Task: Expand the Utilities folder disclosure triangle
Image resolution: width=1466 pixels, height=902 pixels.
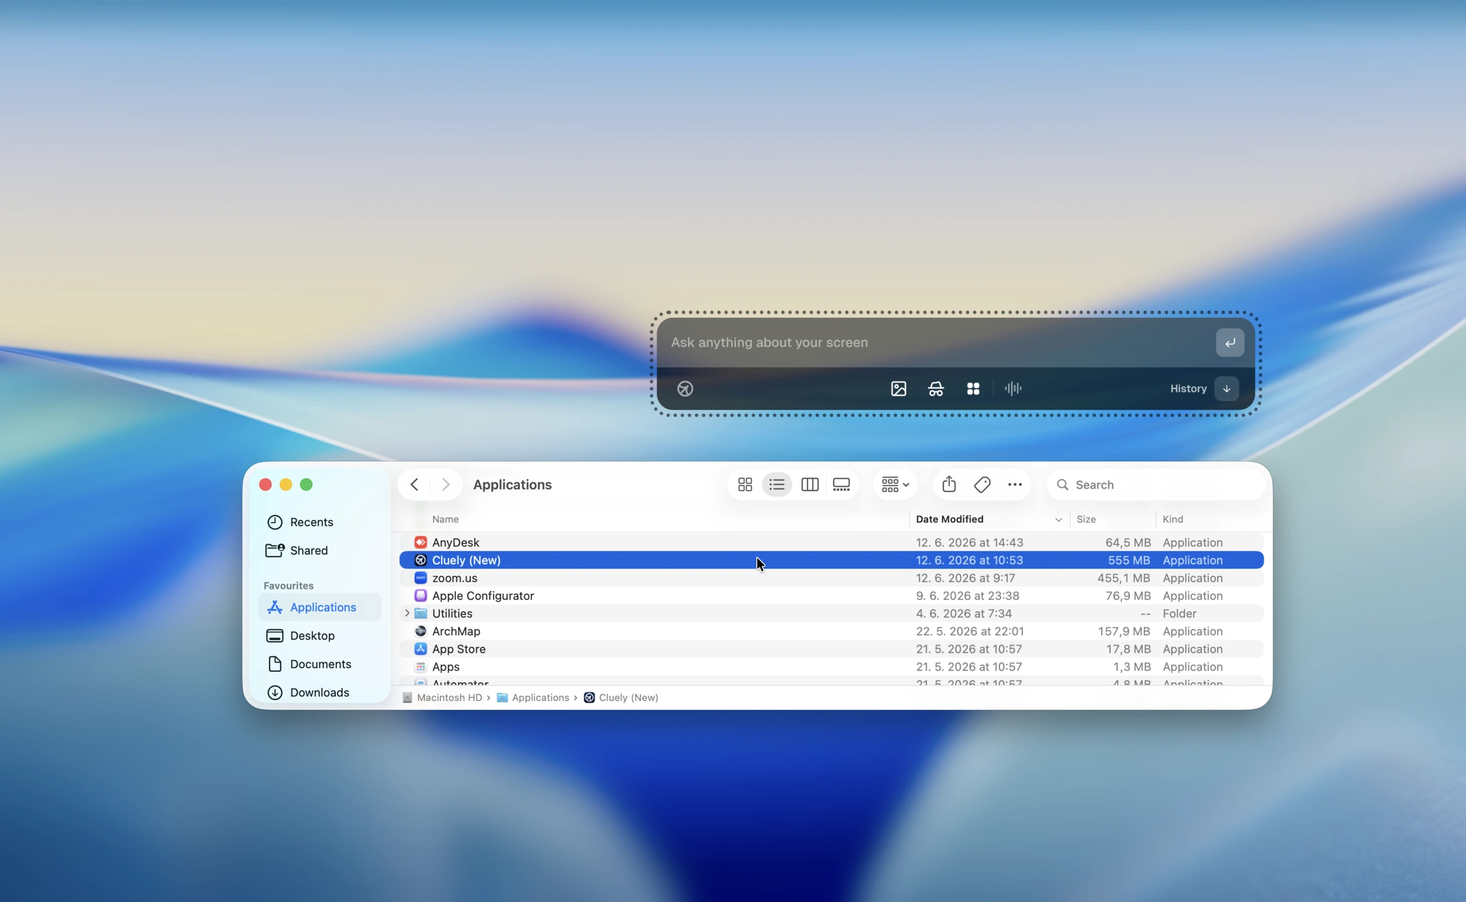Action: coord(407,613)
